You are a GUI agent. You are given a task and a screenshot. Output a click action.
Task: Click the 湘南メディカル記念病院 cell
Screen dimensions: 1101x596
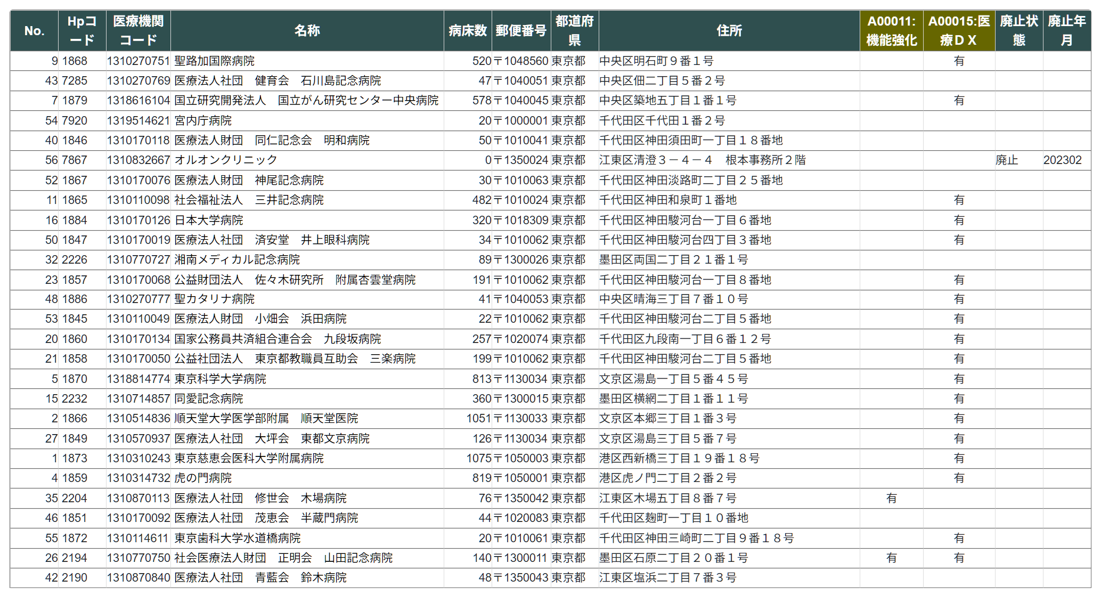pos(307,260)
